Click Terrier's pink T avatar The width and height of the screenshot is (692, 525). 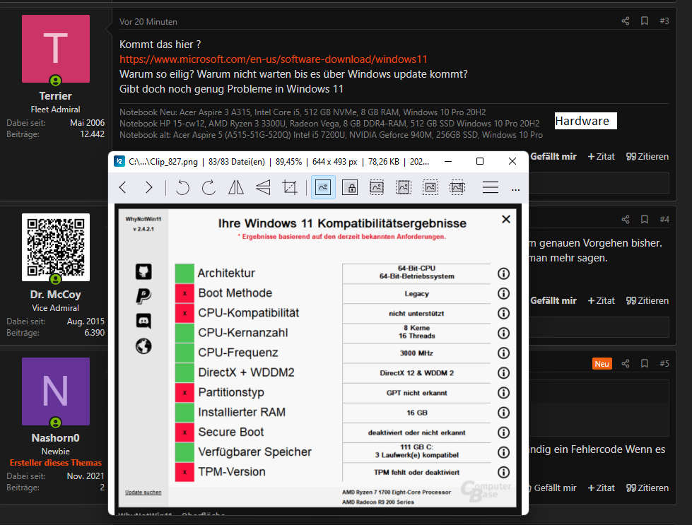[x=56, y=49]
